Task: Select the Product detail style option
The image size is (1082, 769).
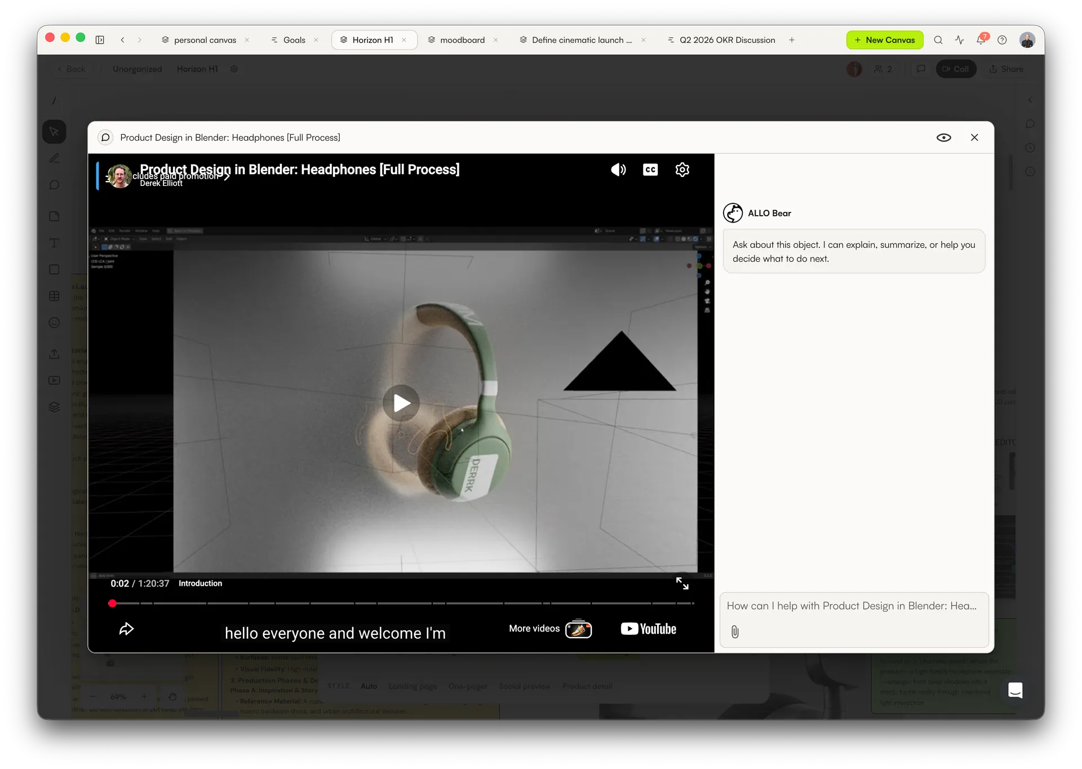Action: 587,686
